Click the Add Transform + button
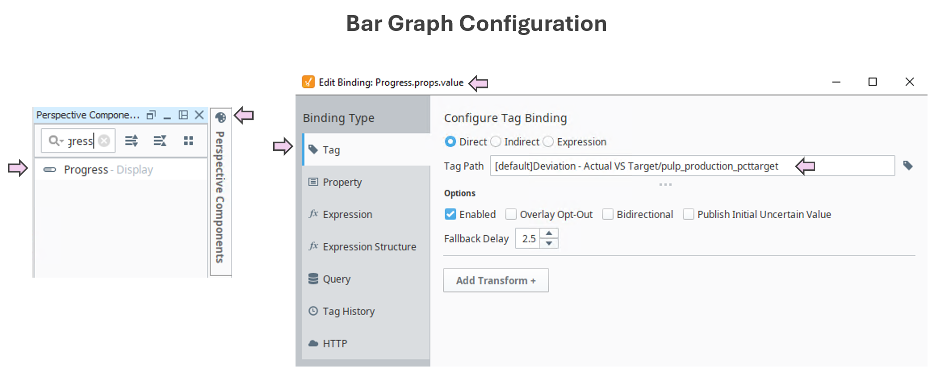 496,280
